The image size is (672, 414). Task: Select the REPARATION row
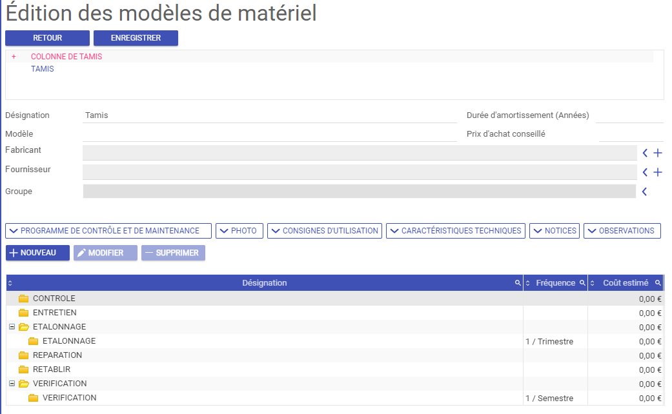pos(335,355)
